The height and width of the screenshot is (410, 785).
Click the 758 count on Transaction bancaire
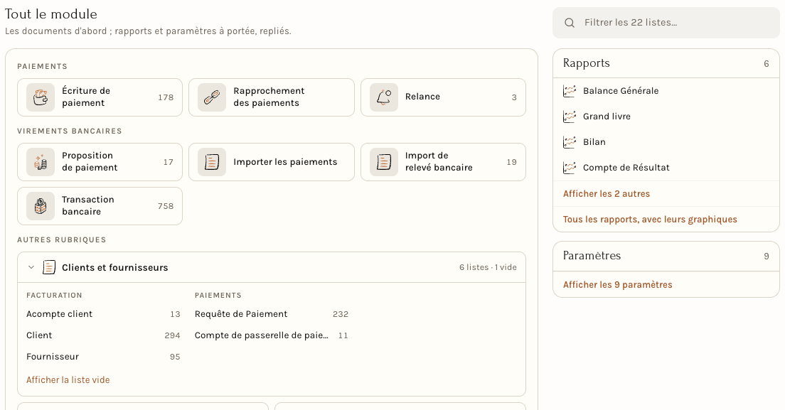pos(166,206)
